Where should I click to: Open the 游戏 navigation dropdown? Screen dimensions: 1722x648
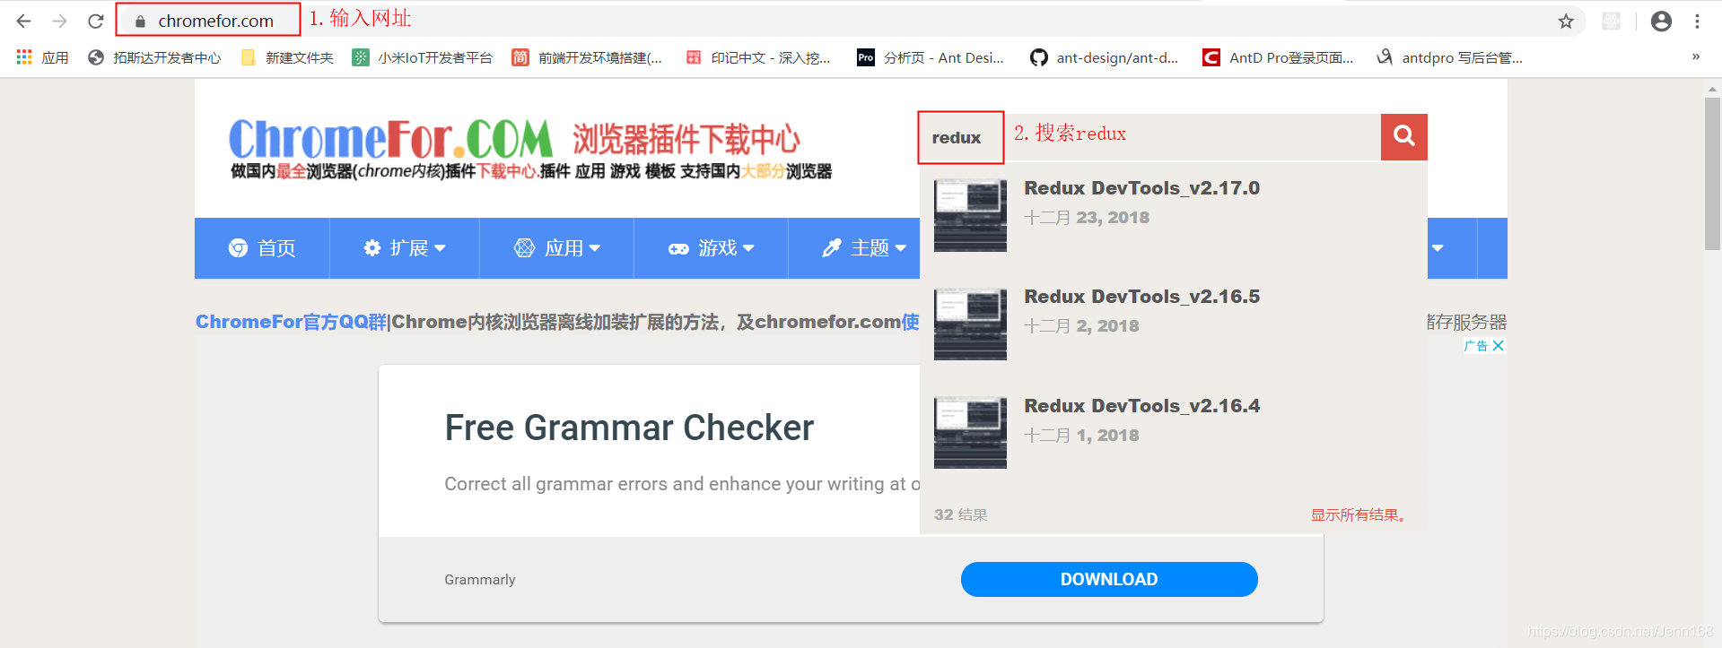(712, 248)
